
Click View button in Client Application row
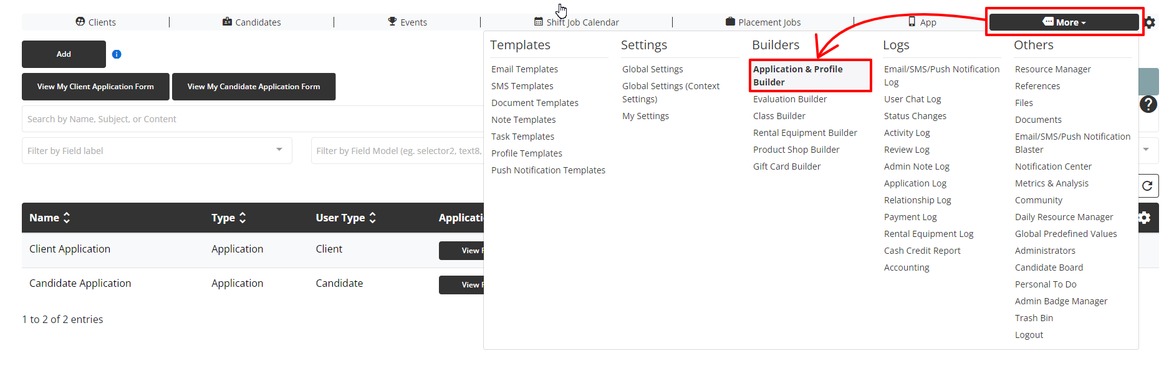pyautogui.click(x=461, y=251)
